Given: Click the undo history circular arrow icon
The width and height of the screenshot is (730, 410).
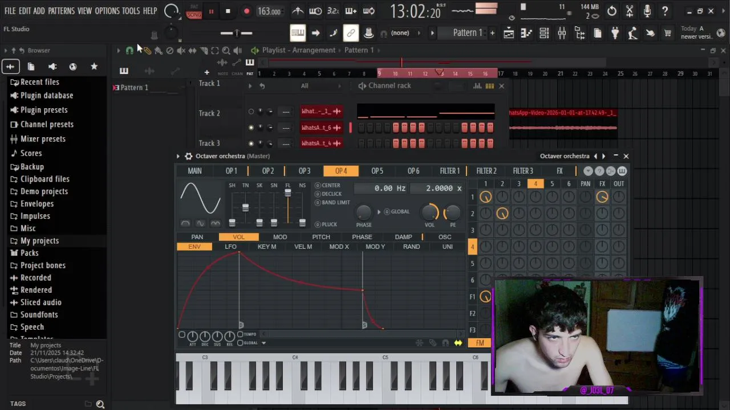Looking at the screenshot, I should pos(612,11).
